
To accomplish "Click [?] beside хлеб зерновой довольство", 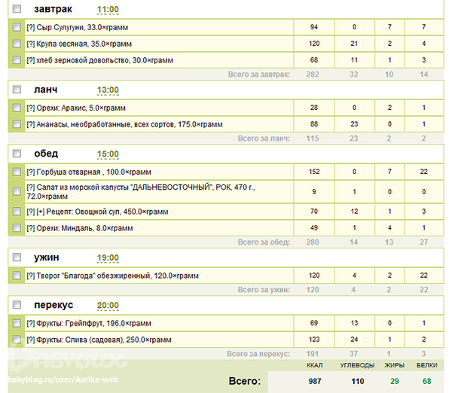I will point(31,60).
